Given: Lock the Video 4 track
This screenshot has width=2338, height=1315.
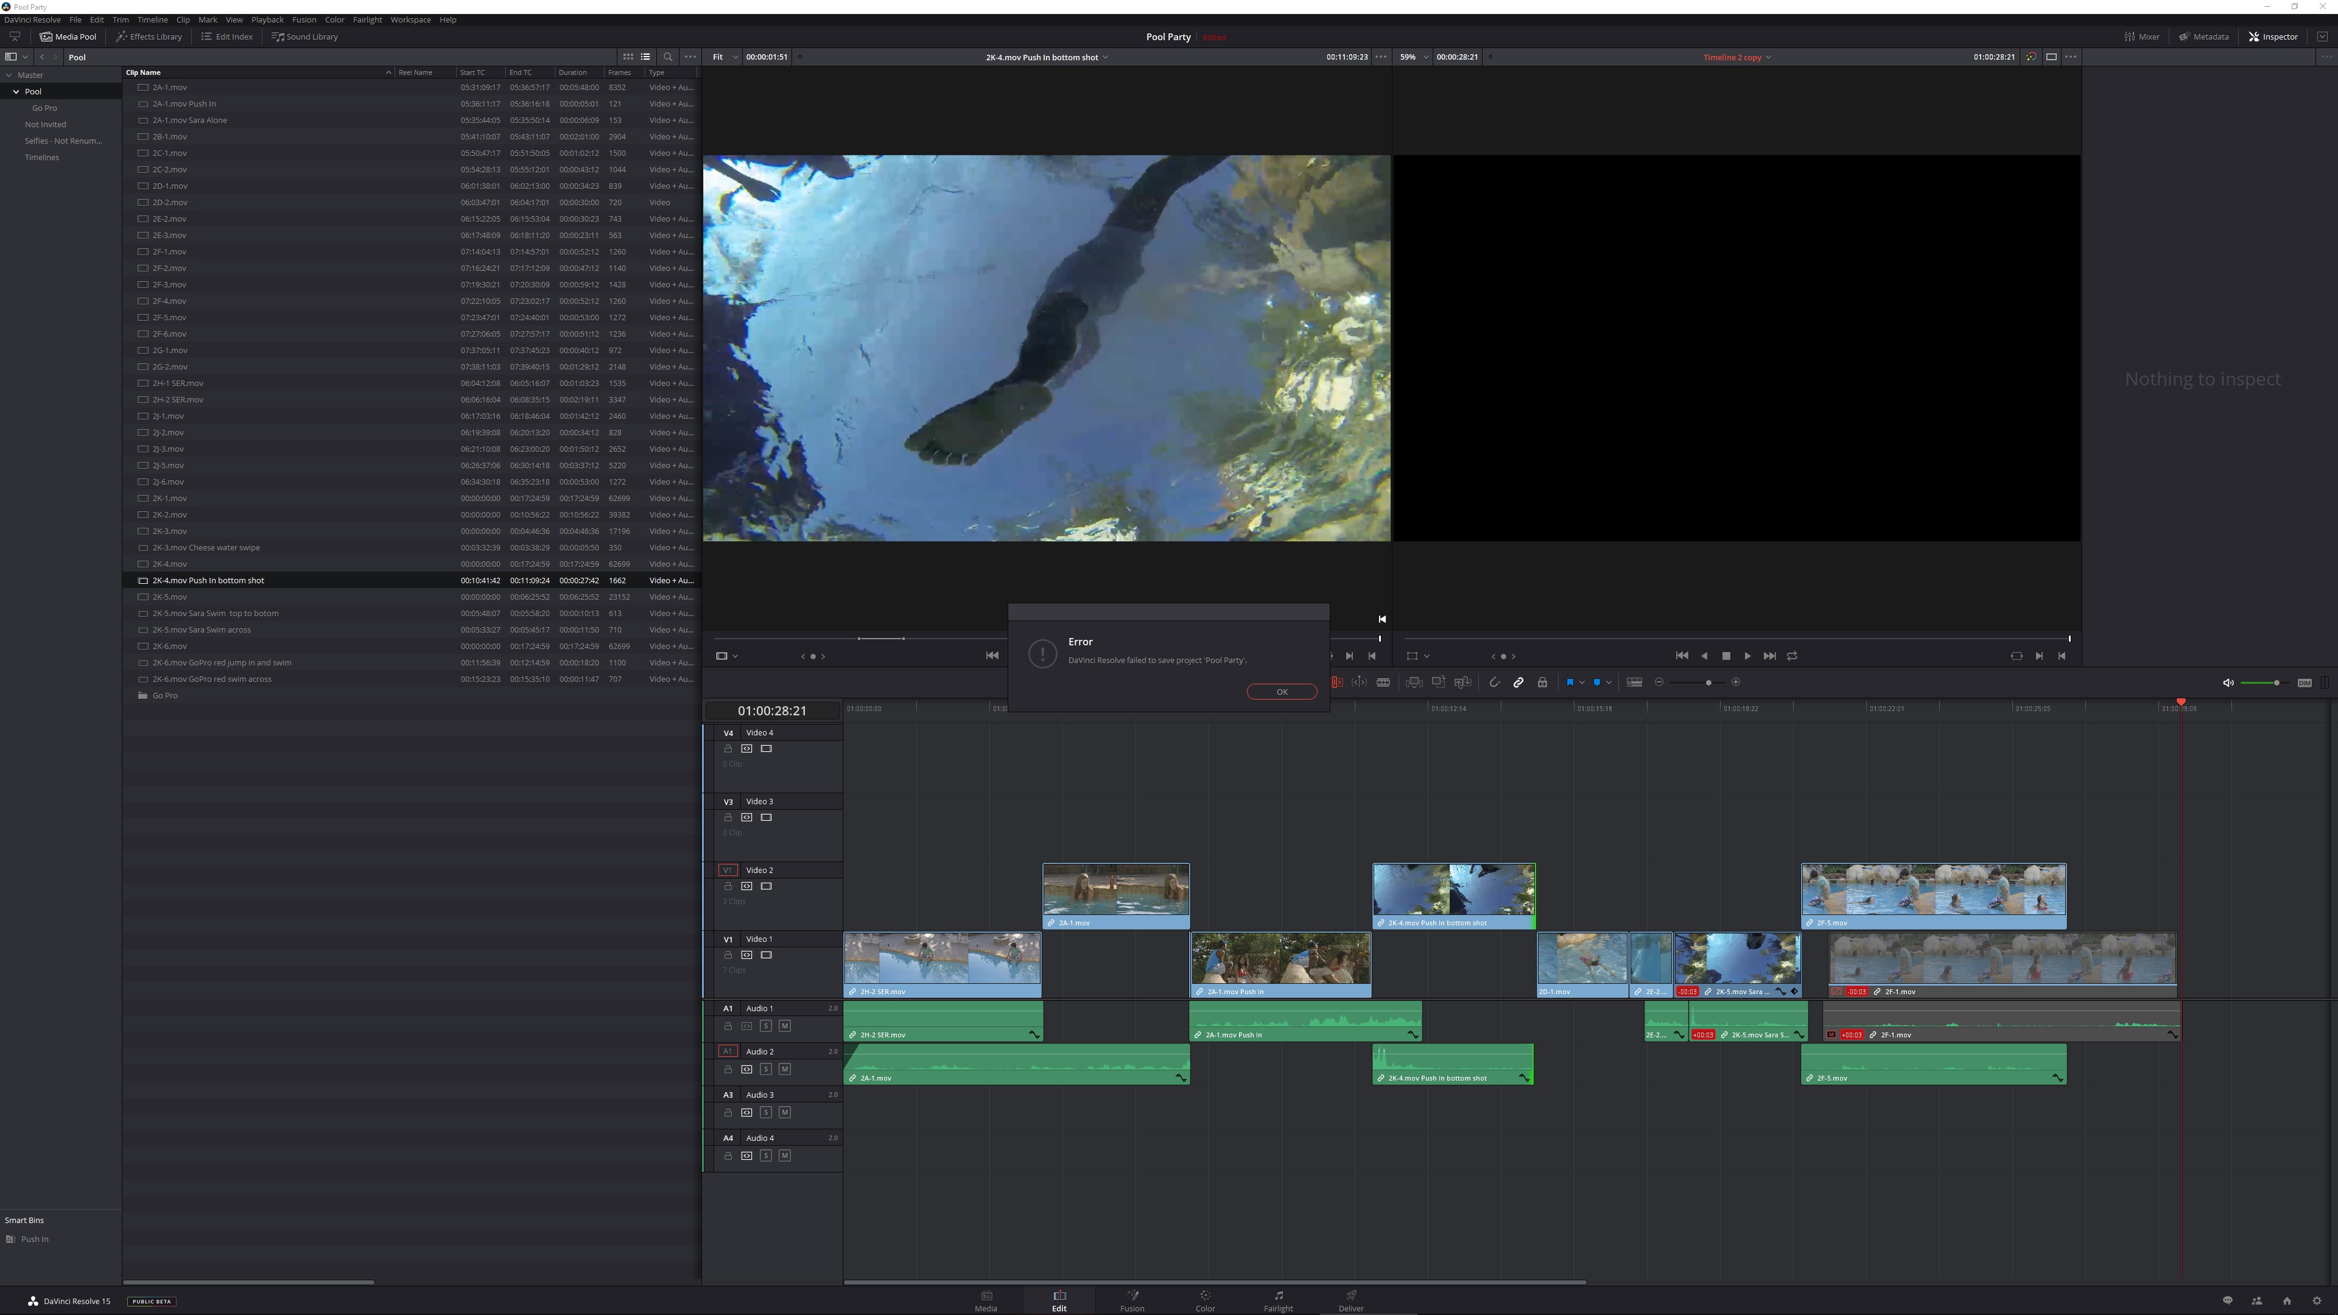Looking at the screenshot, I should point(728,749).
